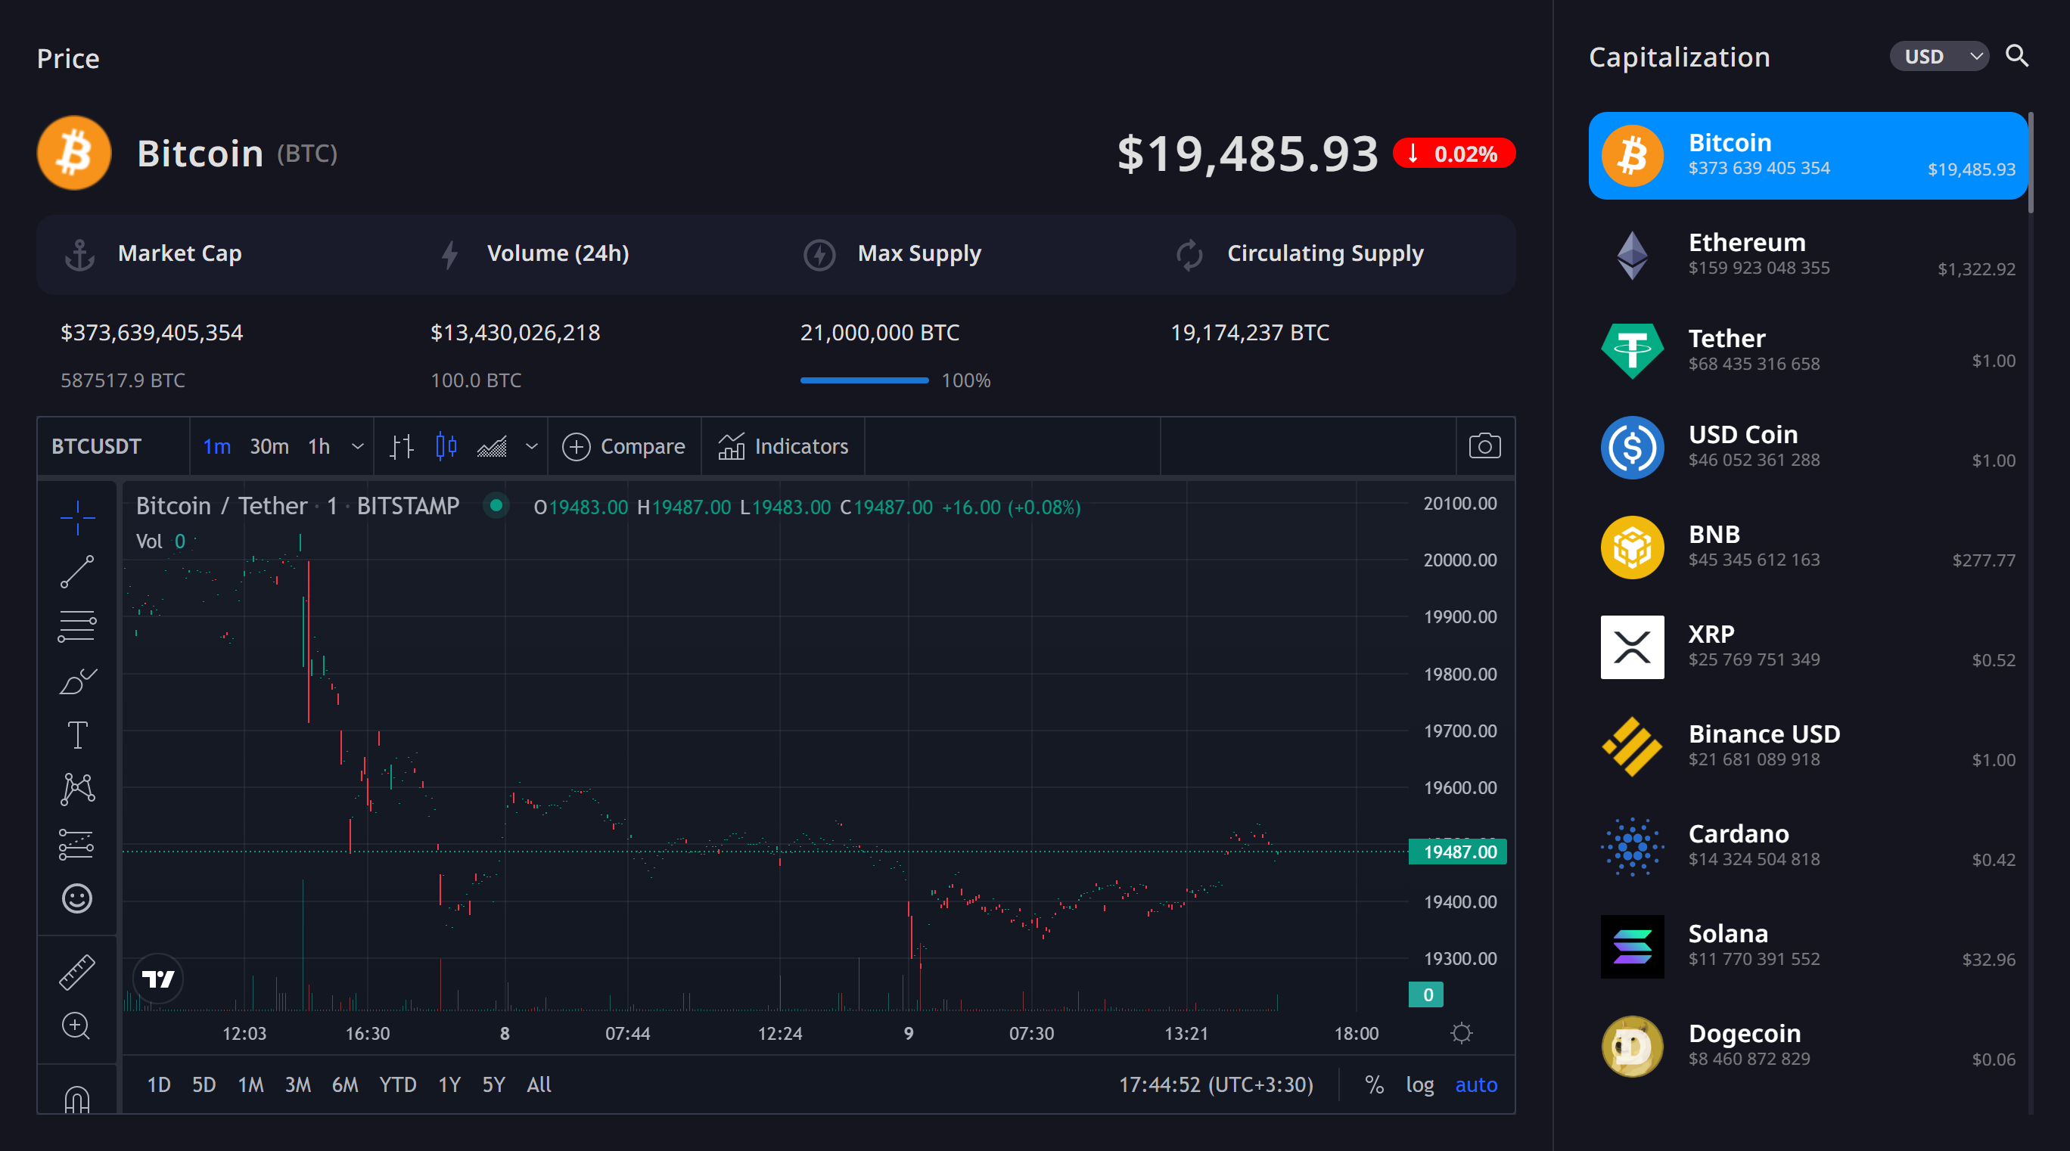Click the Max Supply progress bar

click(864, 380)
